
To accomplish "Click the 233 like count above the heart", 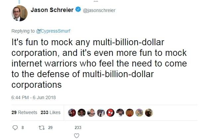I will pos(78,128).
